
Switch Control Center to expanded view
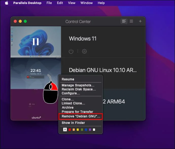124,21
